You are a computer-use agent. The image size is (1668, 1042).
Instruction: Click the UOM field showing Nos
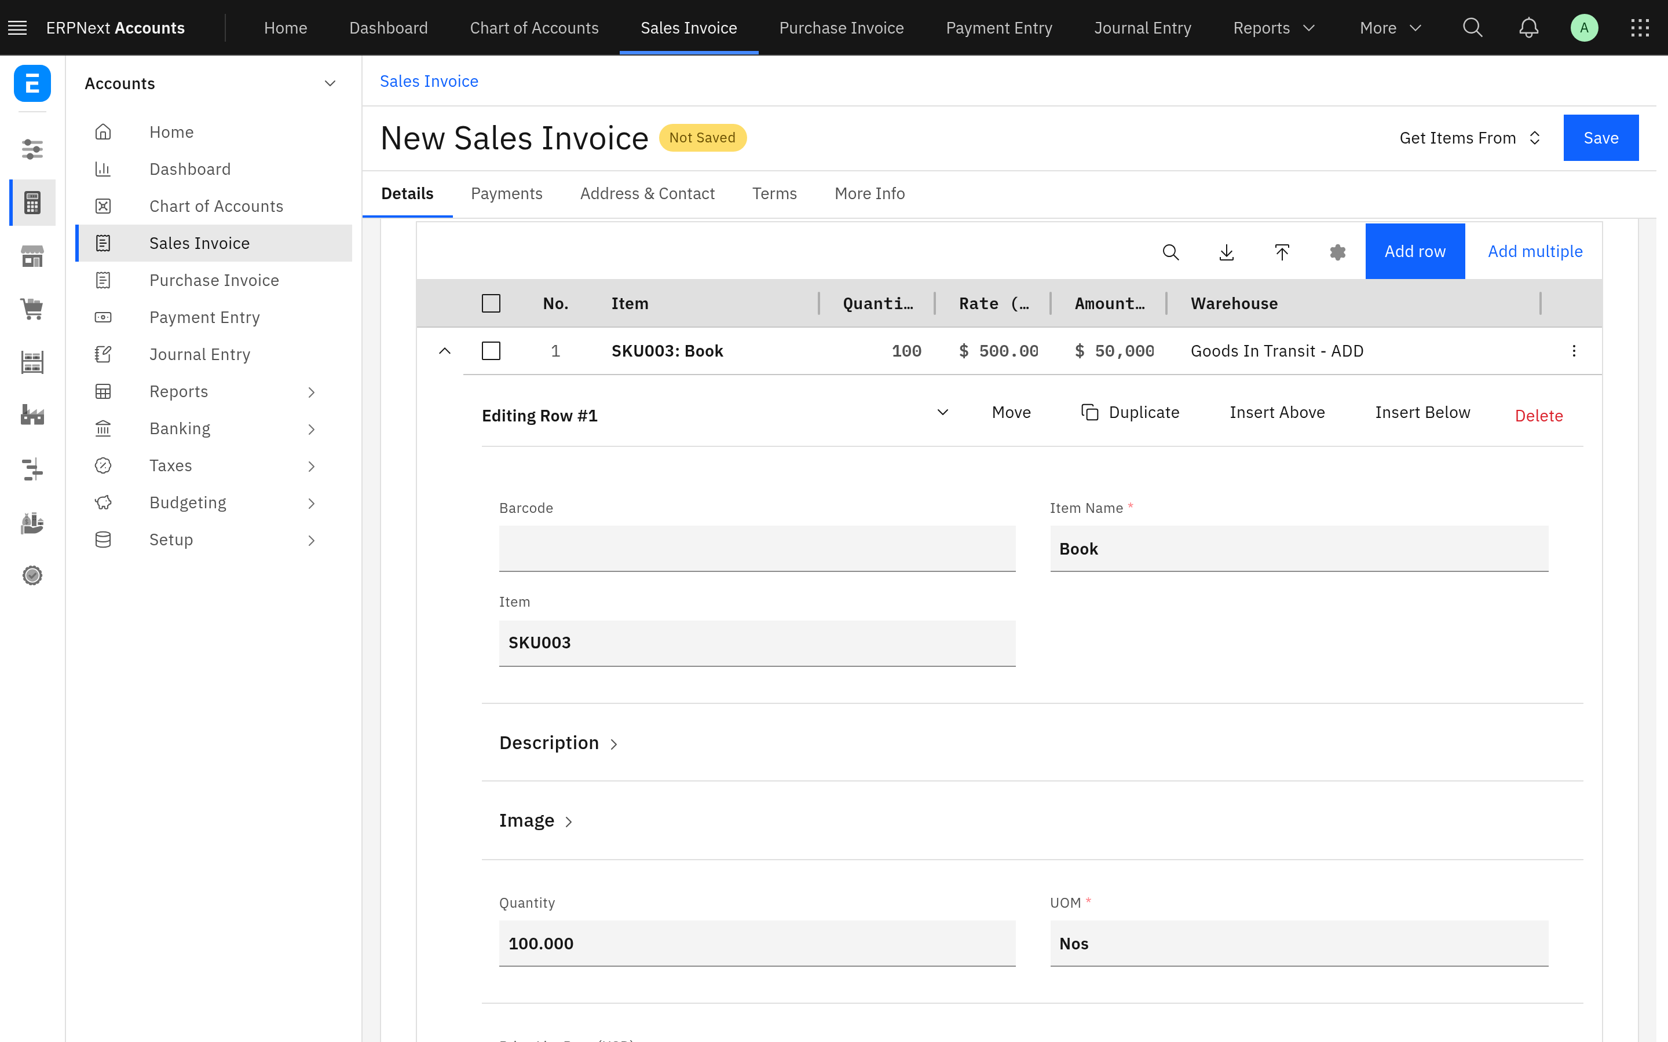pyautogui.click(x=1298, y=944)
